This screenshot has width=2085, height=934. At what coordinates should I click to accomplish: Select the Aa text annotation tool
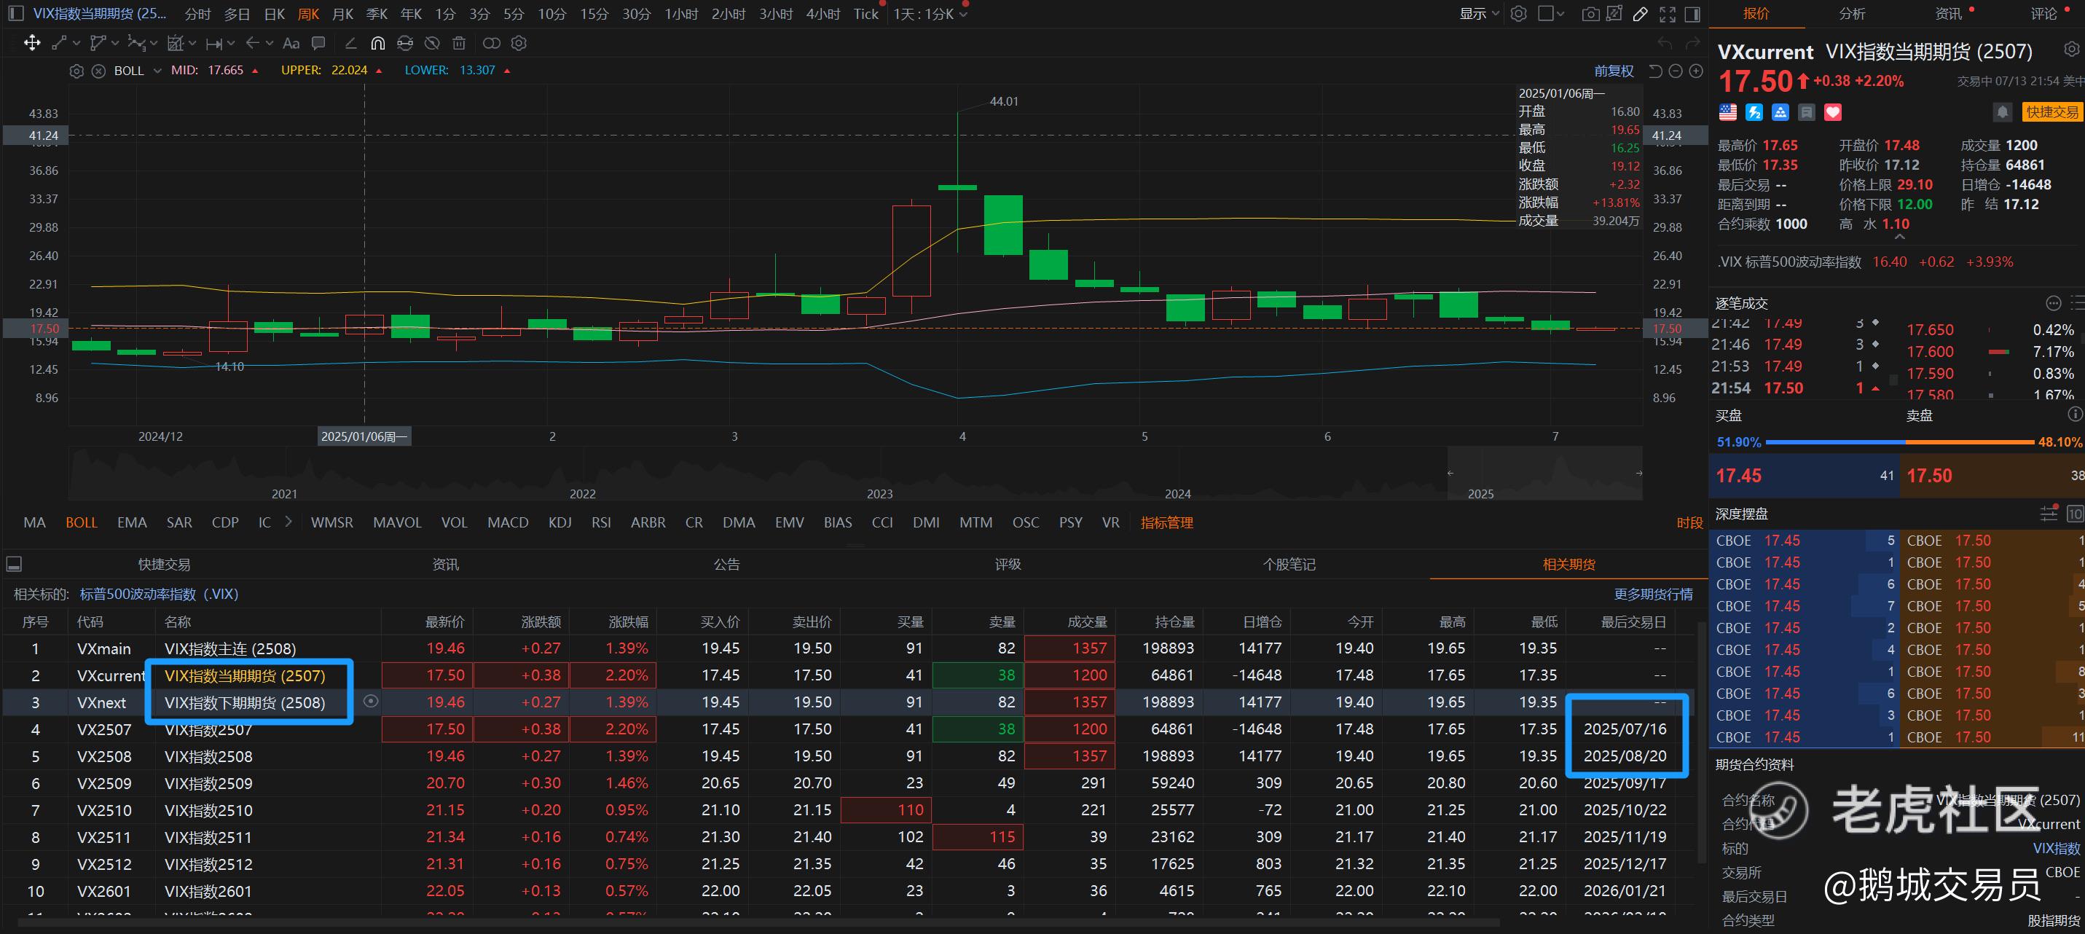291,43
